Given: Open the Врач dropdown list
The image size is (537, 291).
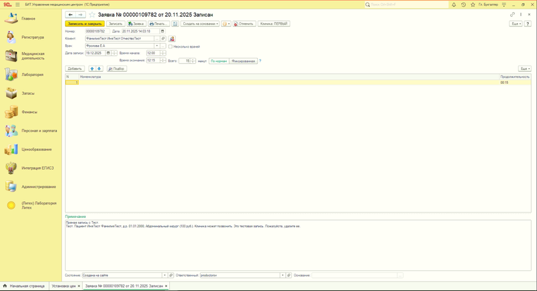Looking at the screenshot, I should (x=157, y=46).
